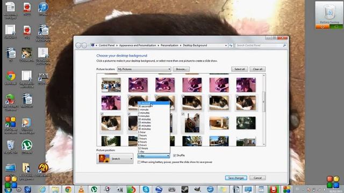This screenshot has height=193, width=344.
Task: Open the address bar history dropdown arrow
Action: (226, 45)
